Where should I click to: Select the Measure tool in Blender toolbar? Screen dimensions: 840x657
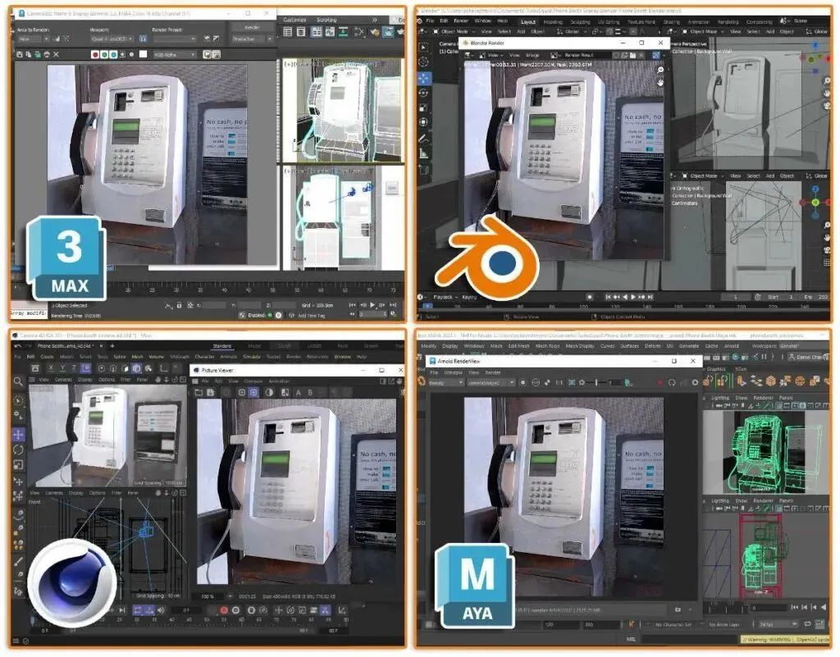point(424,154)
